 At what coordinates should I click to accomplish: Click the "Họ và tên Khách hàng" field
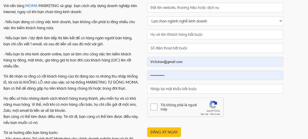pos(215,34)
